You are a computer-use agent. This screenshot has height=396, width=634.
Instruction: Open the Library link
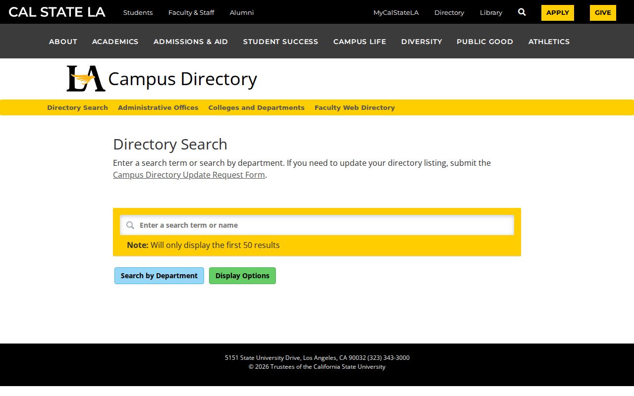click(491, 12)
